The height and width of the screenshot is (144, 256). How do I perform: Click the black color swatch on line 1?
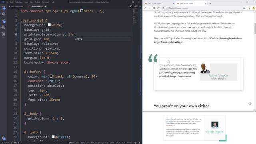[82, 11]
